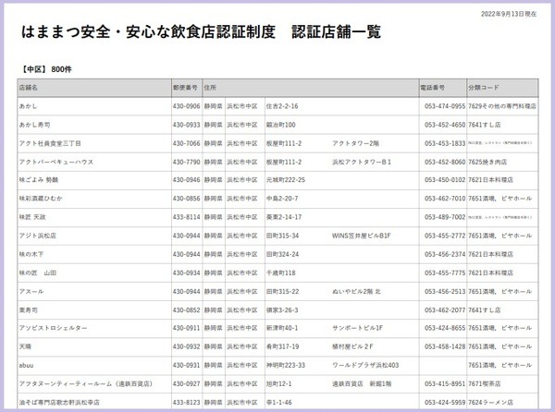Click postal code 430-0934
This screenshot has width=555, height=412.
tap(187, 273)
